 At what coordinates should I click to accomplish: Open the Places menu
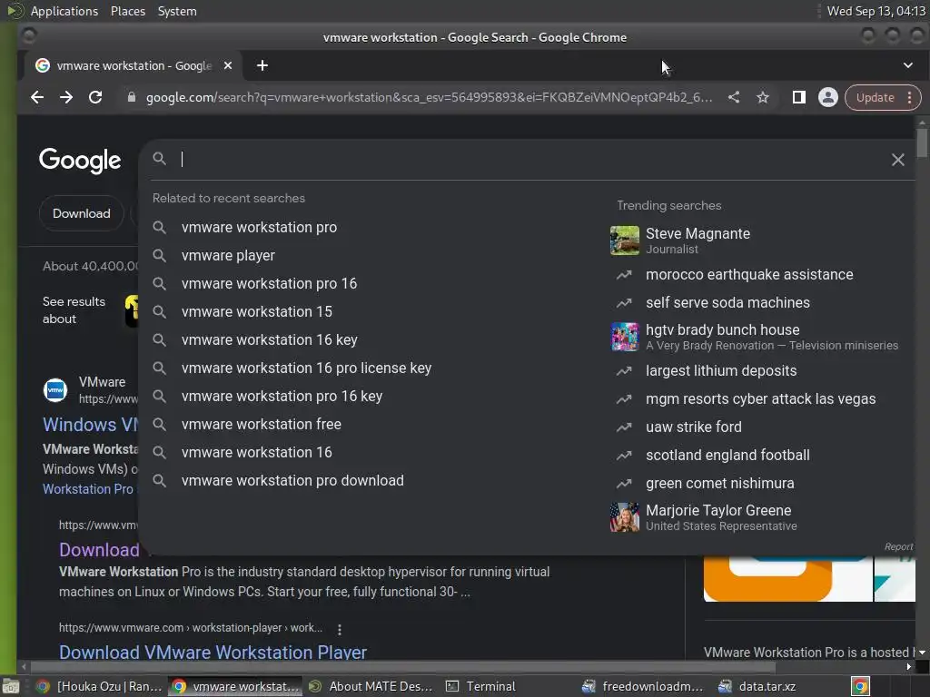(127, 11)
